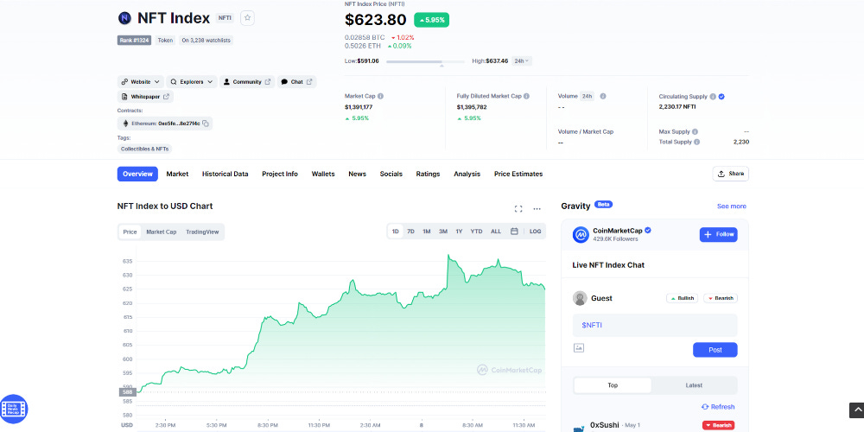The width and height of the screenshot is (864, 432).
Task: Open Fully Diluted Market Cap info icon
Action: pos(526,96)
